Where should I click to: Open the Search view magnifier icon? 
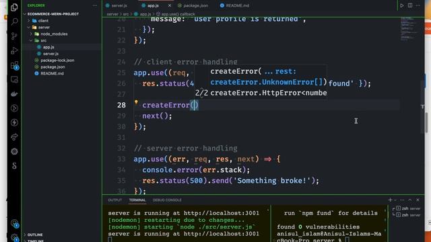coord(14,22)
